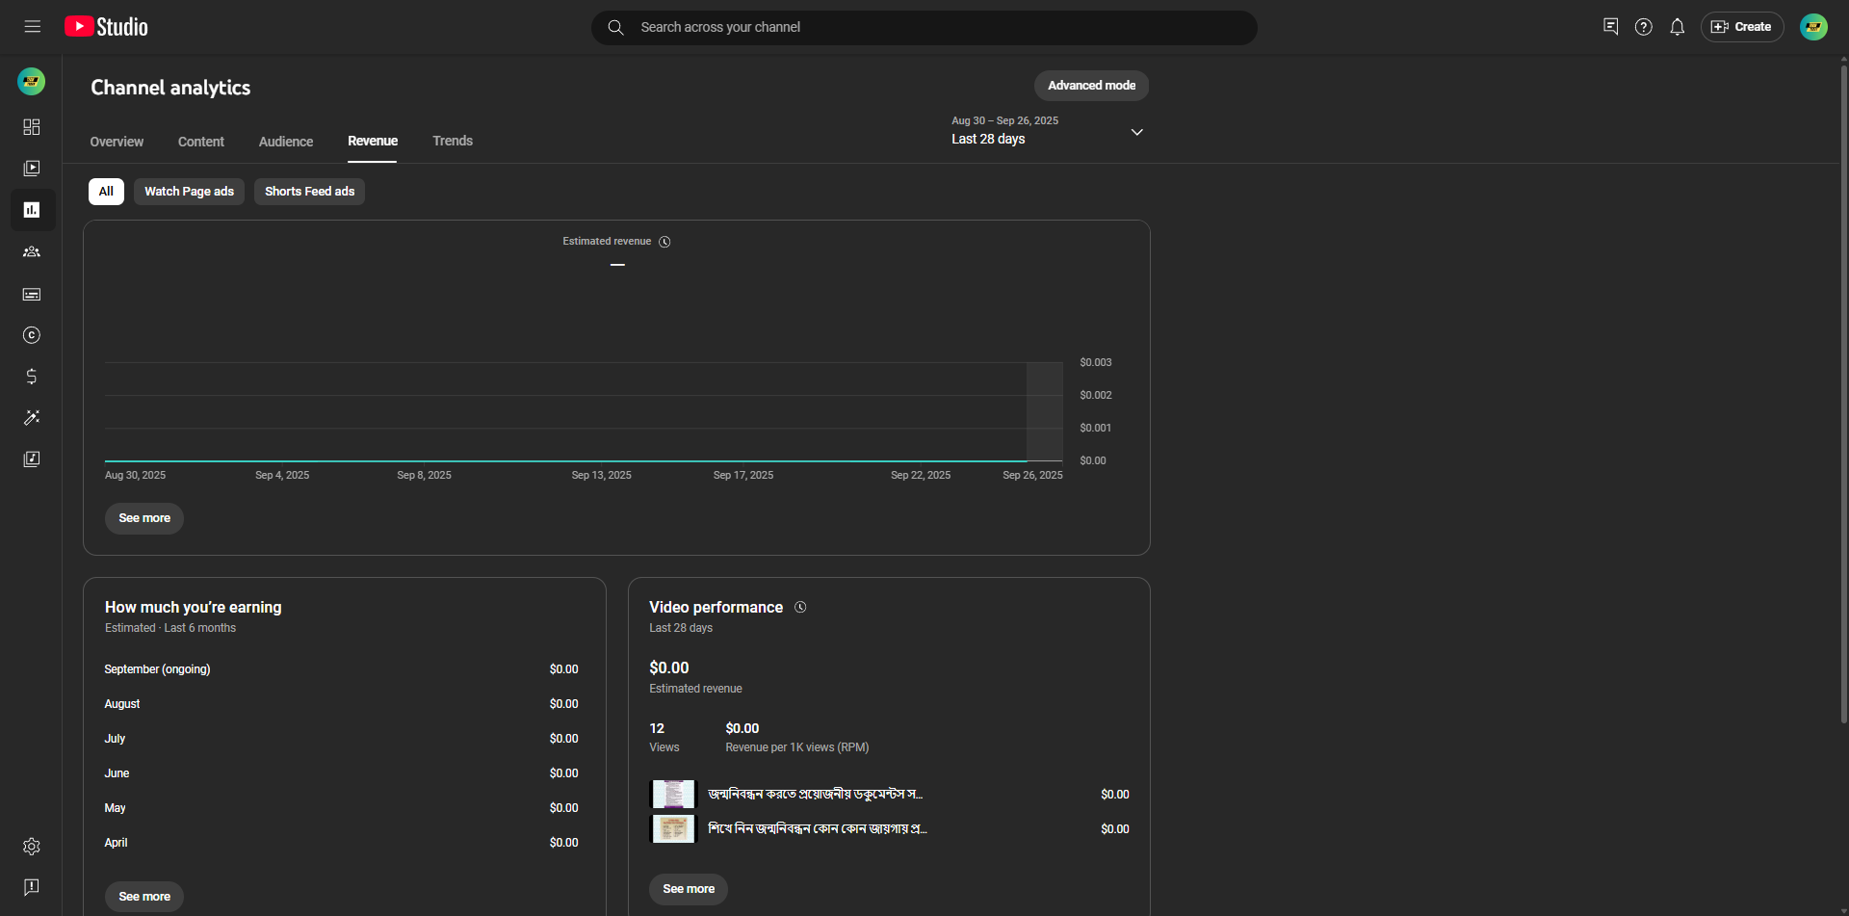Image resolution: width=1849 pixels, height=916 pixels.
Task: Open the Dashboard icon in sidebar
Action: click(32, 127)
